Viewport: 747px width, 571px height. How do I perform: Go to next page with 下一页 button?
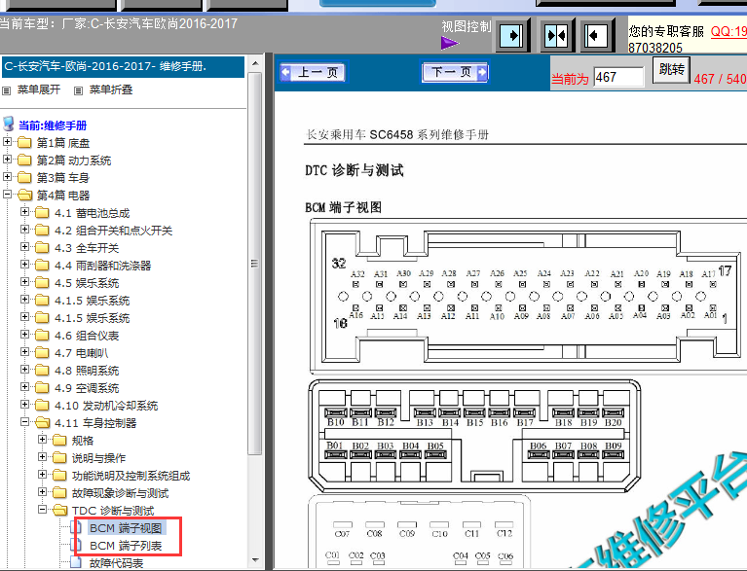[455, 72]
